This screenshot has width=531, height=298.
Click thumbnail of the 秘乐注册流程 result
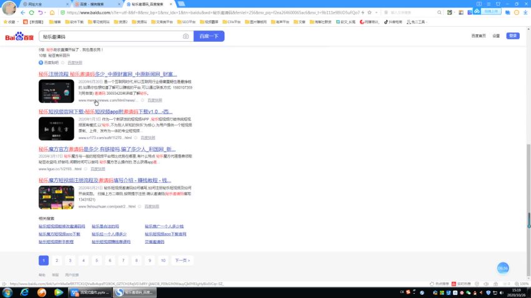[56, 91]
